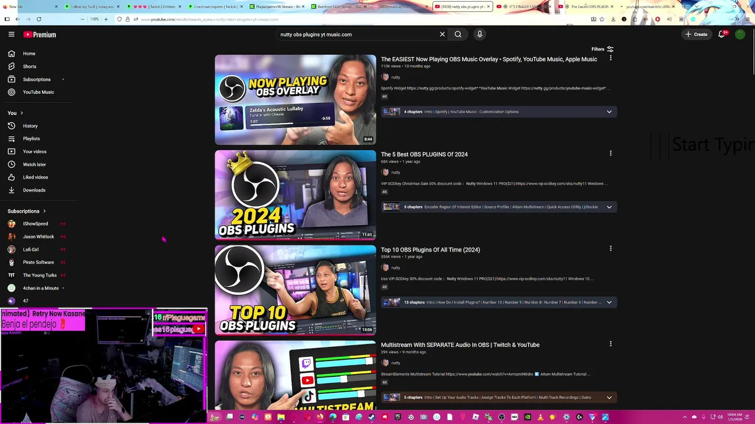
Task: Click the nutty channel avatar on the first result
Action: [x=385, y=77]
